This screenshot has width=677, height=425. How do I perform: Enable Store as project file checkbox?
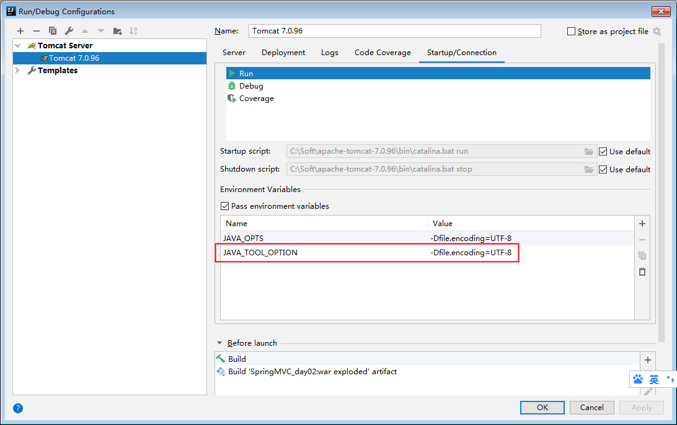(571, 32)
